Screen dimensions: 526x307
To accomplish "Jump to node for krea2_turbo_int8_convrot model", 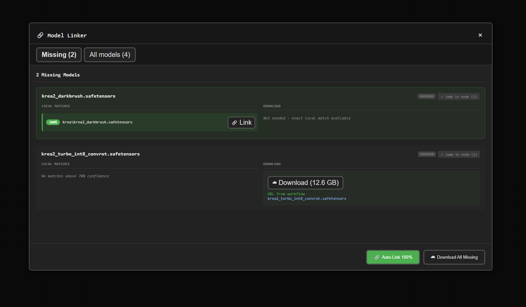I will tap(459, 154).
